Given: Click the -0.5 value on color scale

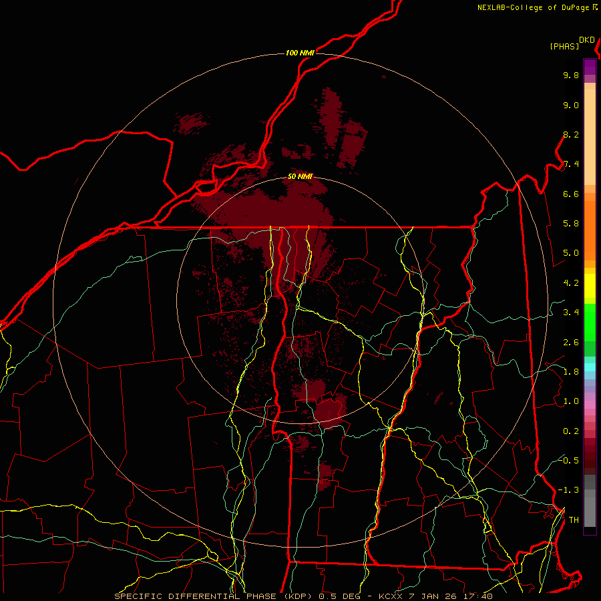Looking at the screenshot, I should pos(568,460).
